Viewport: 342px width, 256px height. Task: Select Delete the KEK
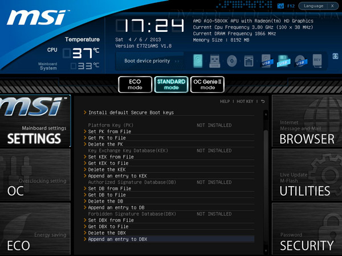point(169,170)
